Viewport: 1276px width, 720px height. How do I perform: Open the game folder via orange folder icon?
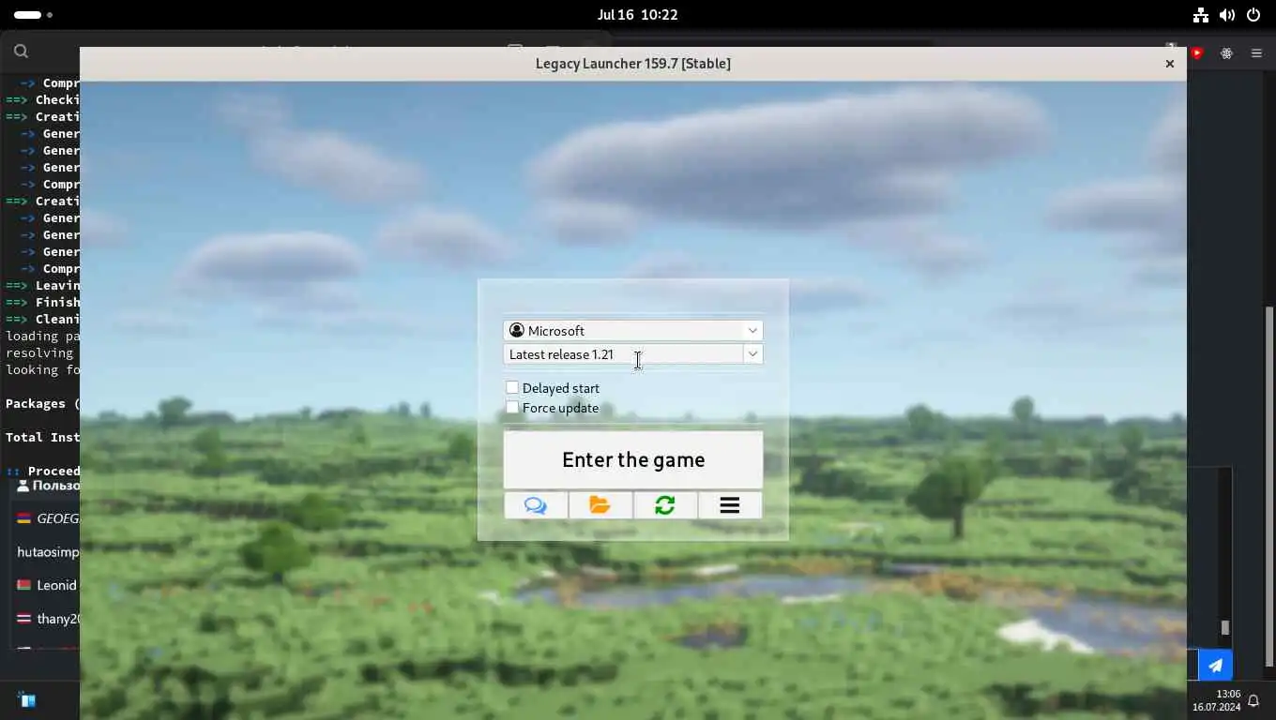pyautogui.click(x=600, y=505)
